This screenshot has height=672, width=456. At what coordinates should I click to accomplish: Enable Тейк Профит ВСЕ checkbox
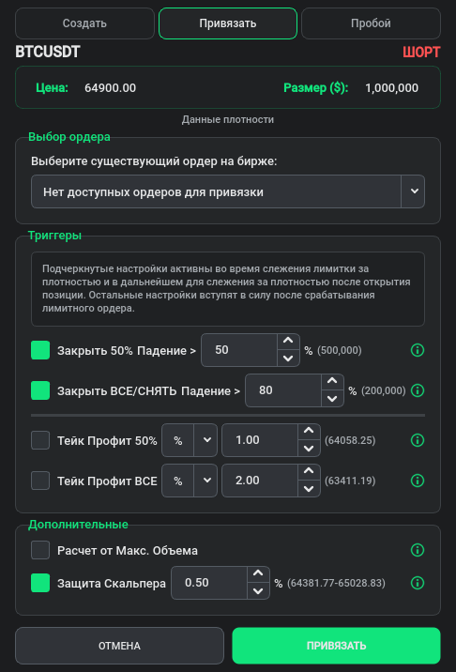(40, 481)
